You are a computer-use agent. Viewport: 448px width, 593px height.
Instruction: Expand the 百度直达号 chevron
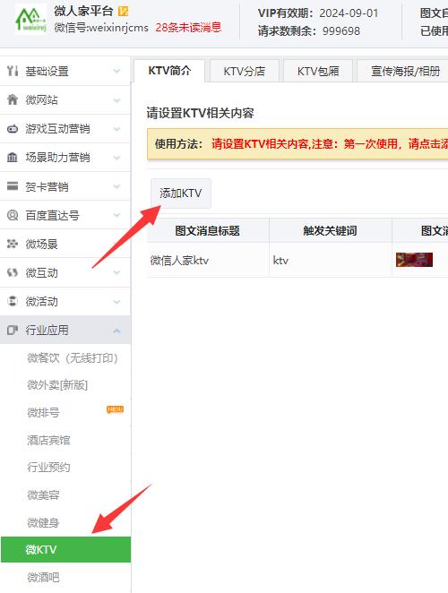pyautogui.click(x=116, y=215)
